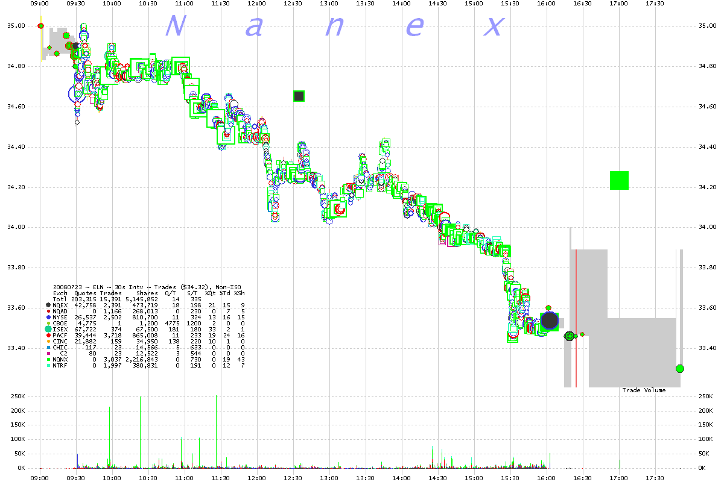Click the ISEX teal legend marker

point(49,329)
